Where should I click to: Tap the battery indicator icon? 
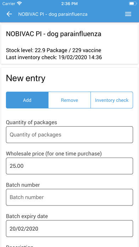click(133, 4)
